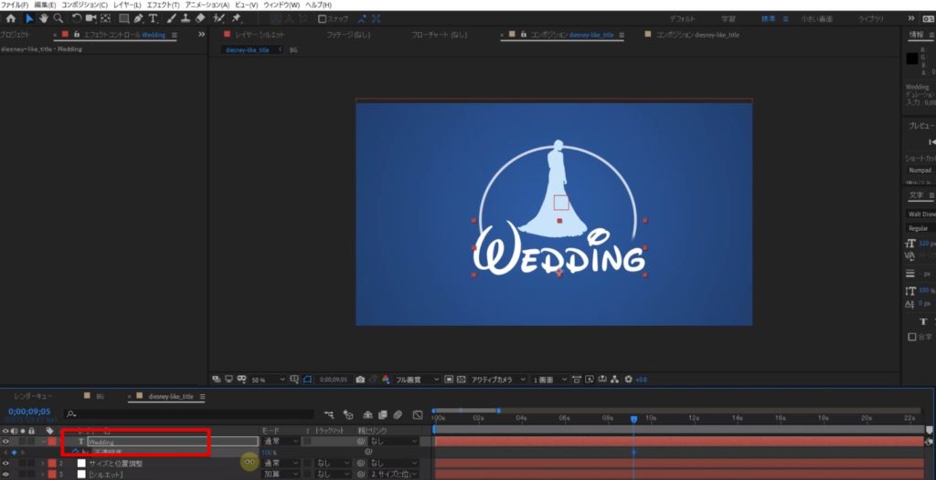Expand the [シルエット] layer properties
936x480 pixels.
(42, 475)
